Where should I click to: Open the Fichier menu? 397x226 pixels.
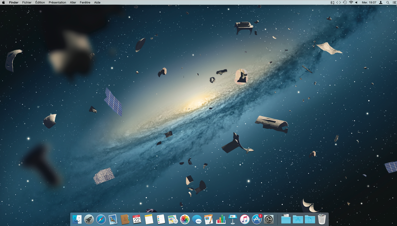pos(27,2)
